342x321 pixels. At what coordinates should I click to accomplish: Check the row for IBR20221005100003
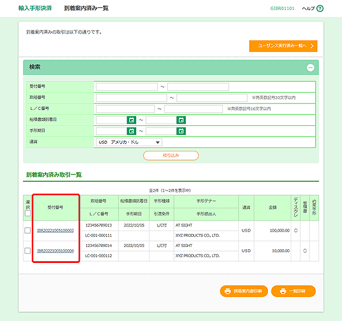tap(27, 231)
